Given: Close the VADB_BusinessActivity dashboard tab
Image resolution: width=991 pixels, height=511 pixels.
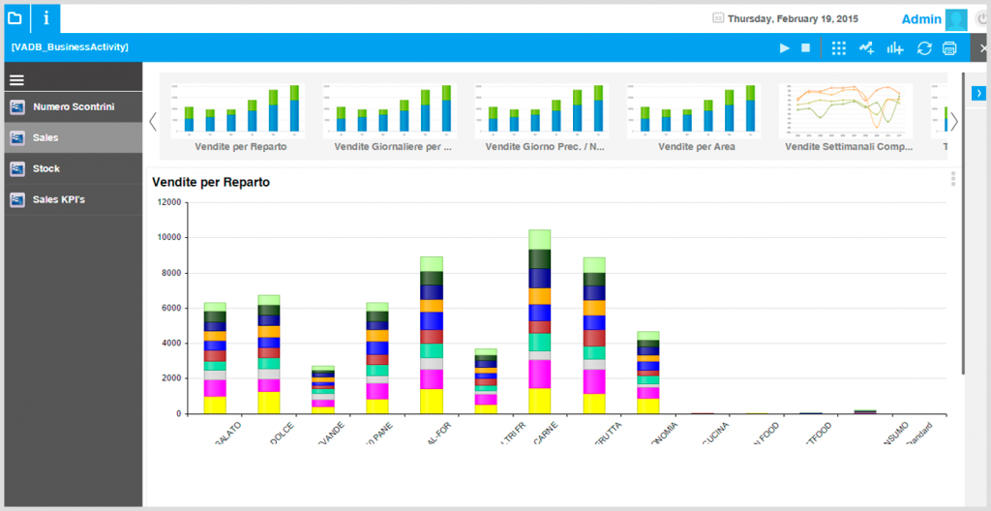Looking at the screenshot, I should point(983,48).
